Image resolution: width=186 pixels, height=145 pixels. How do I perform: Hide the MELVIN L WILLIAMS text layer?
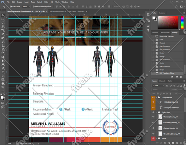point(153,102)
